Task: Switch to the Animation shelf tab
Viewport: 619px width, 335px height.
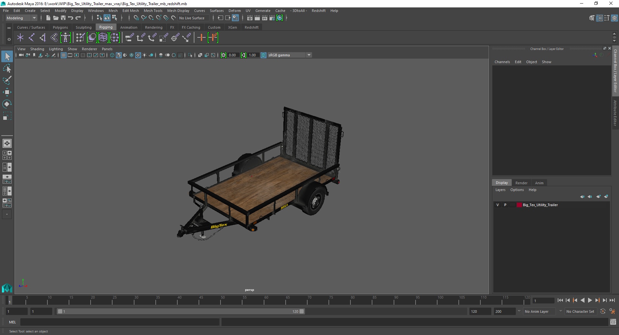Action: [x=129, y=27]
